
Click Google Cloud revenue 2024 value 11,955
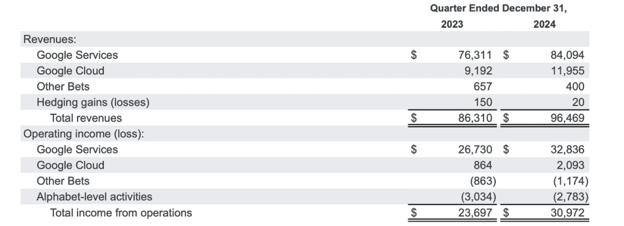tap(567, 71)
